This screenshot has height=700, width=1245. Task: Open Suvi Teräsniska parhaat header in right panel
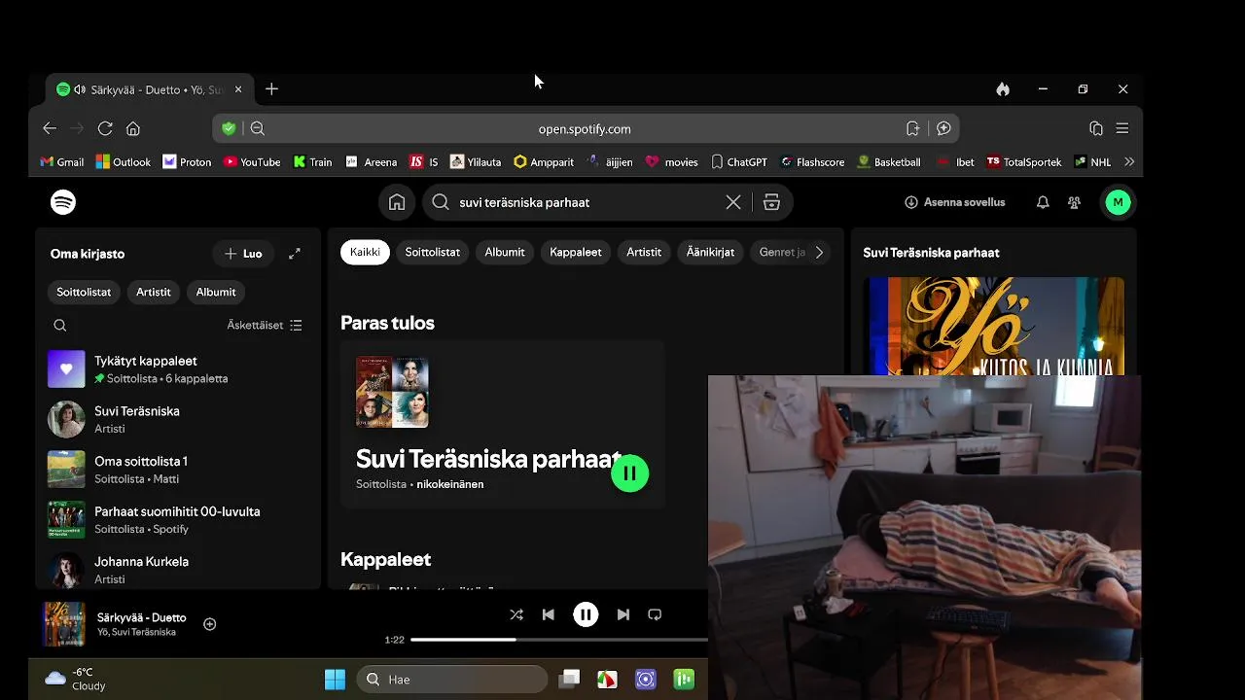click(x=931, y=253)
